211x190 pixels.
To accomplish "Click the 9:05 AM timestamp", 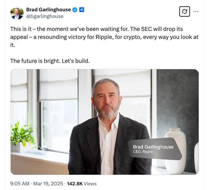I will 20,183.
